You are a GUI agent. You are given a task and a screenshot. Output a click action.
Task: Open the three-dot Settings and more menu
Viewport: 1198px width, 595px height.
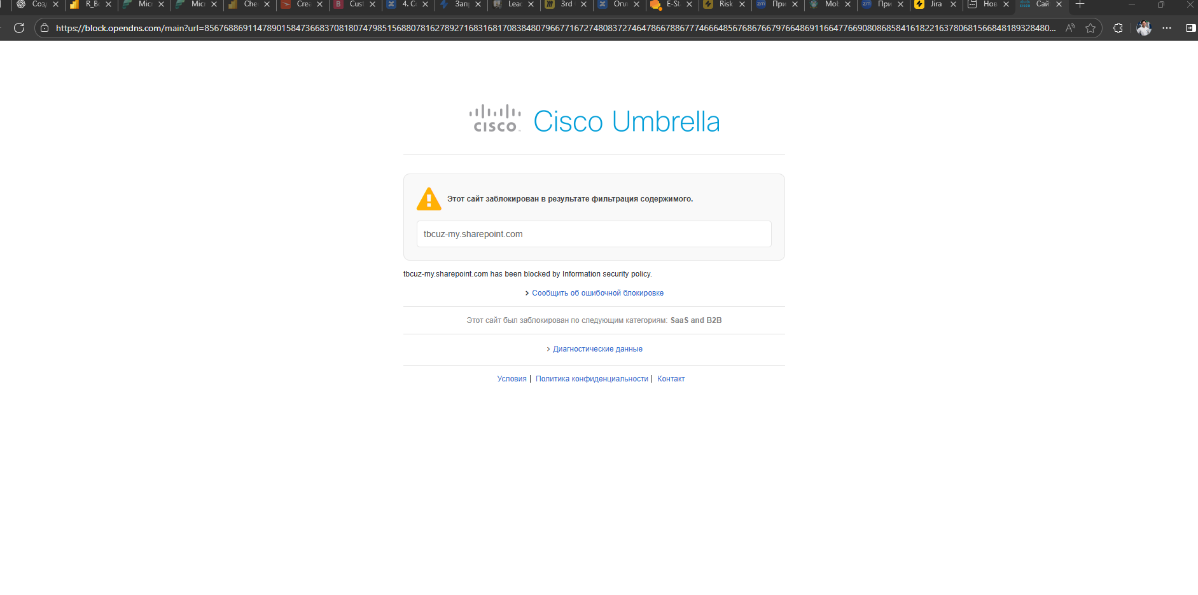point(1167,28)
